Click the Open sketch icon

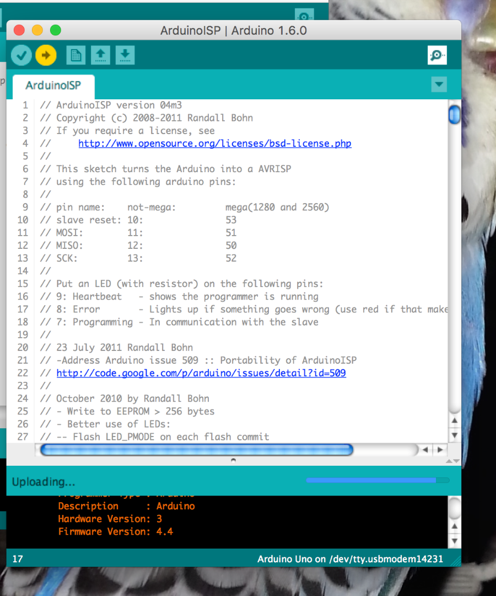click(100, 55)
